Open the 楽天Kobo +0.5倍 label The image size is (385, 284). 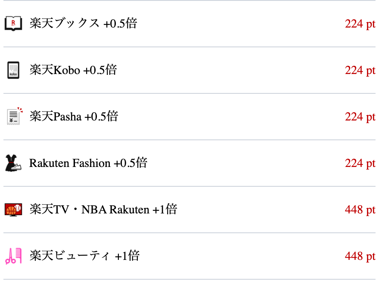(x=73, y=70)
